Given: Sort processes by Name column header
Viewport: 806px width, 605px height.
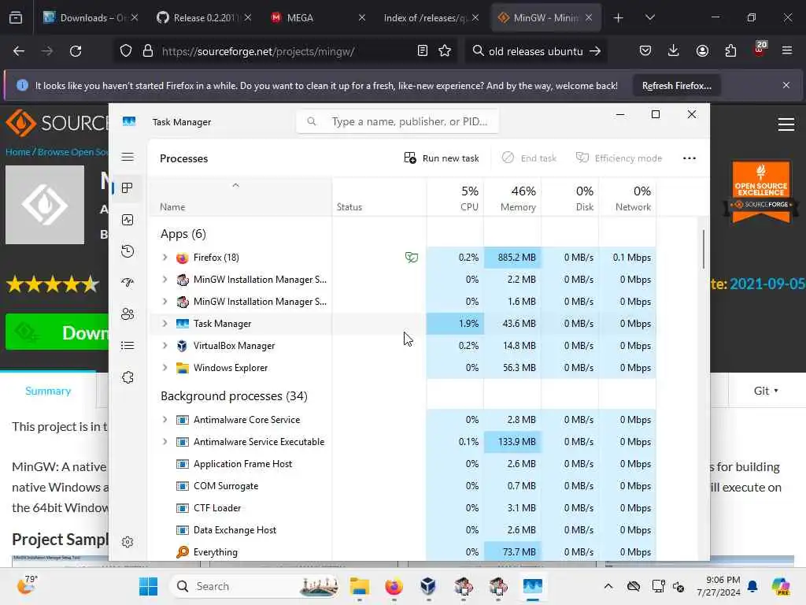Looking at the screenshot, I should pos(240,198).
